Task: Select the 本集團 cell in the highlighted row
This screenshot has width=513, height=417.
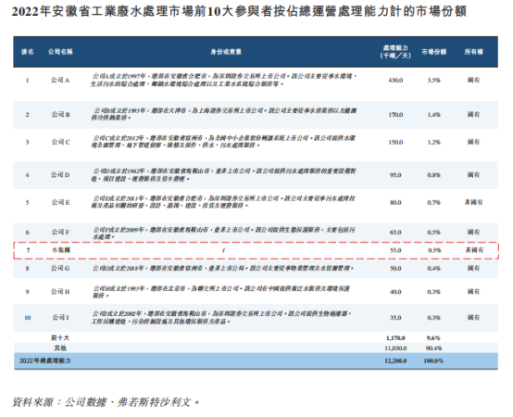Action: (x=61, y=250)
